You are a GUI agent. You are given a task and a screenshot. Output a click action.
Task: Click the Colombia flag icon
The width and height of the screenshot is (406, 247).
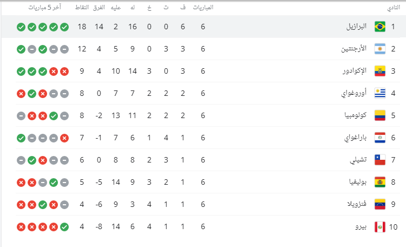pos(379,115)
